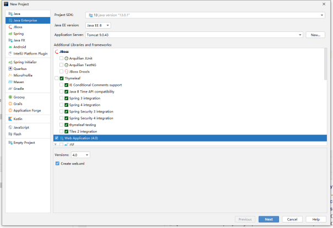
Task: Select the Grails icon
Action: pos(10,104)
